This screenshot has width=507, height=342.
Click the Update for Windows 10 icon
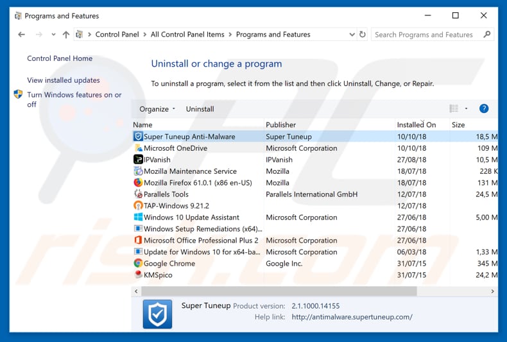138,252
